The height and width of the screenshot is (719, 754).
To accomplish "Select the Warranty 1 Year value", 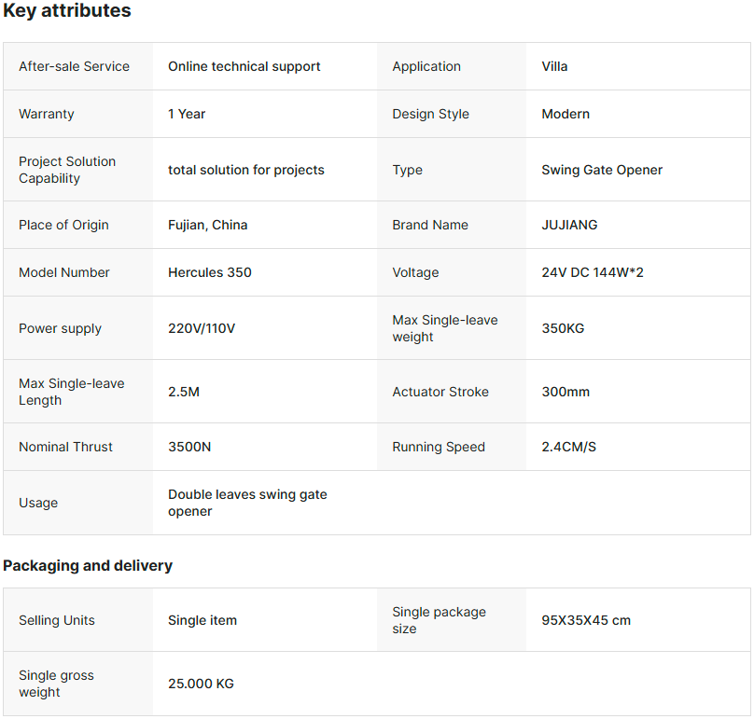I will (187, 114).
